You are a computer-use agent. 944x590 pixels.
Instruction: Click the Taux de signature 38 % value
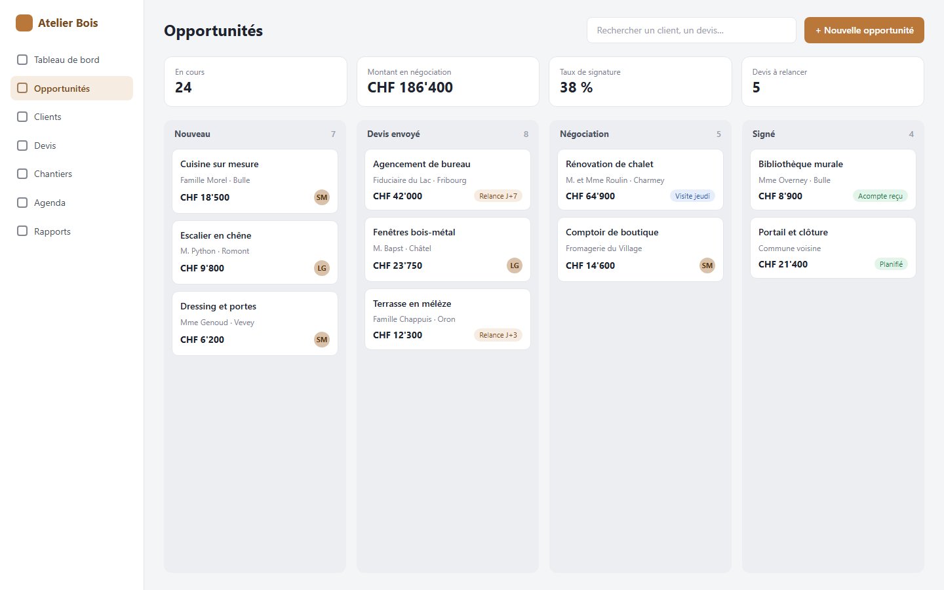576,87
